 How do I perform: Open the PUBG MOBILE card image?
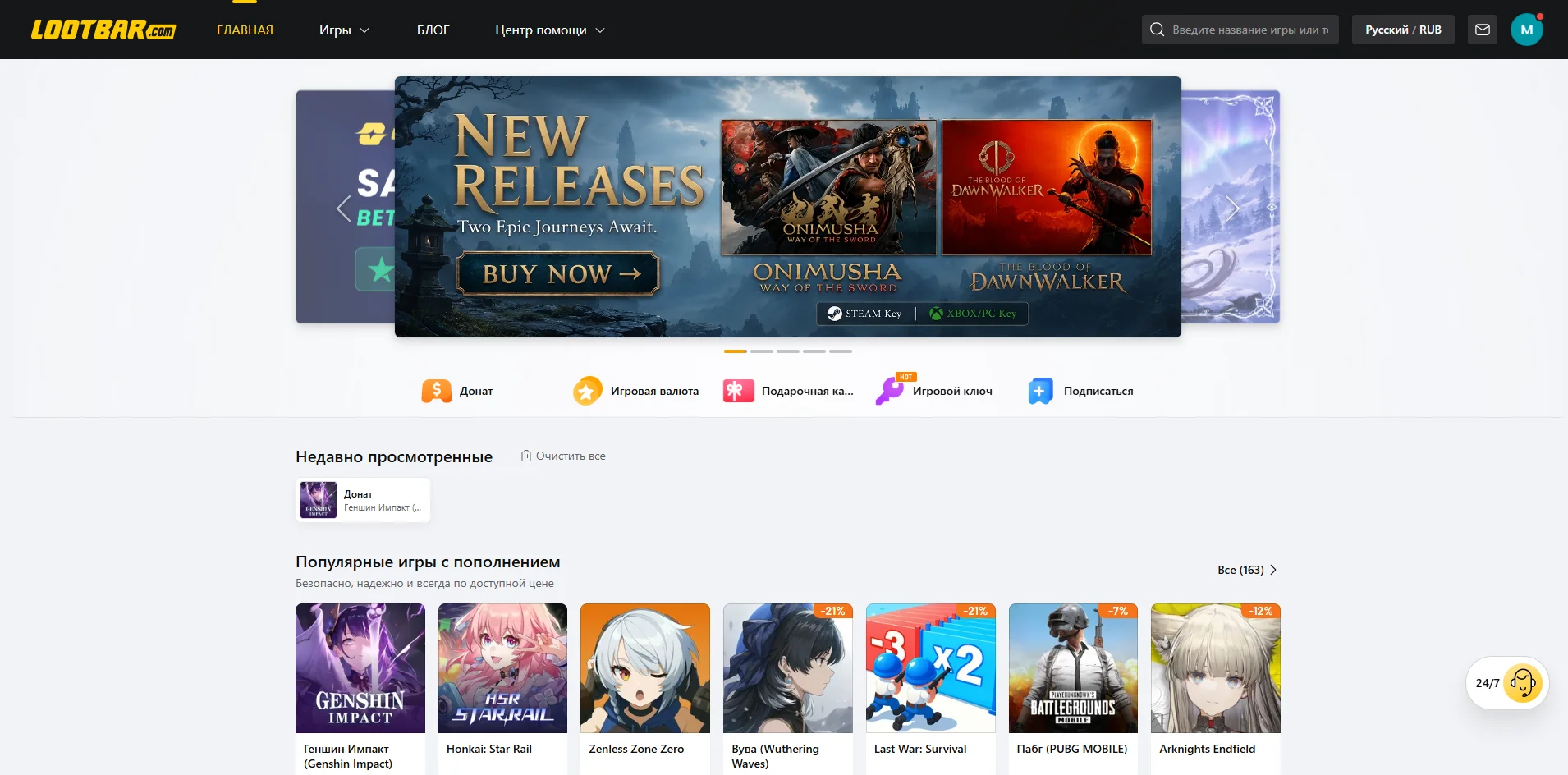[1073, 668]
